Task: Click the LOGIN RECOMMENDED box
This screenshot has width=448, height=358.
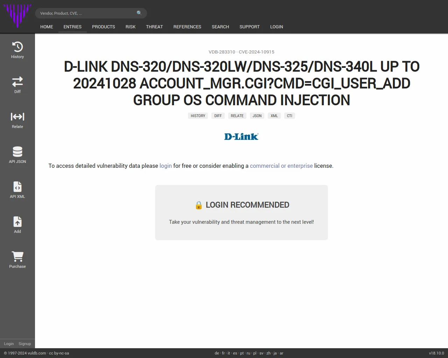Action: 241,213
